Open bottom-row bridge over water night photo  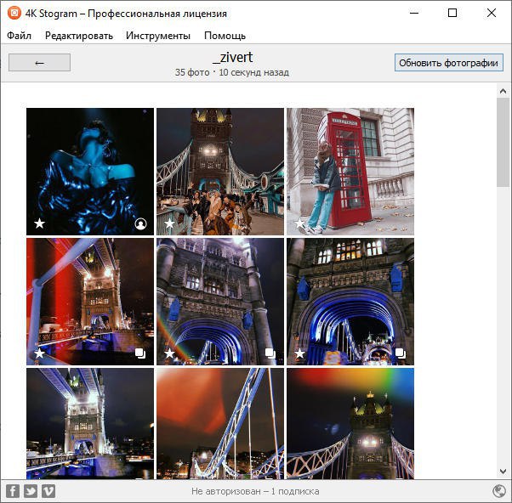[x=90, y=423]
